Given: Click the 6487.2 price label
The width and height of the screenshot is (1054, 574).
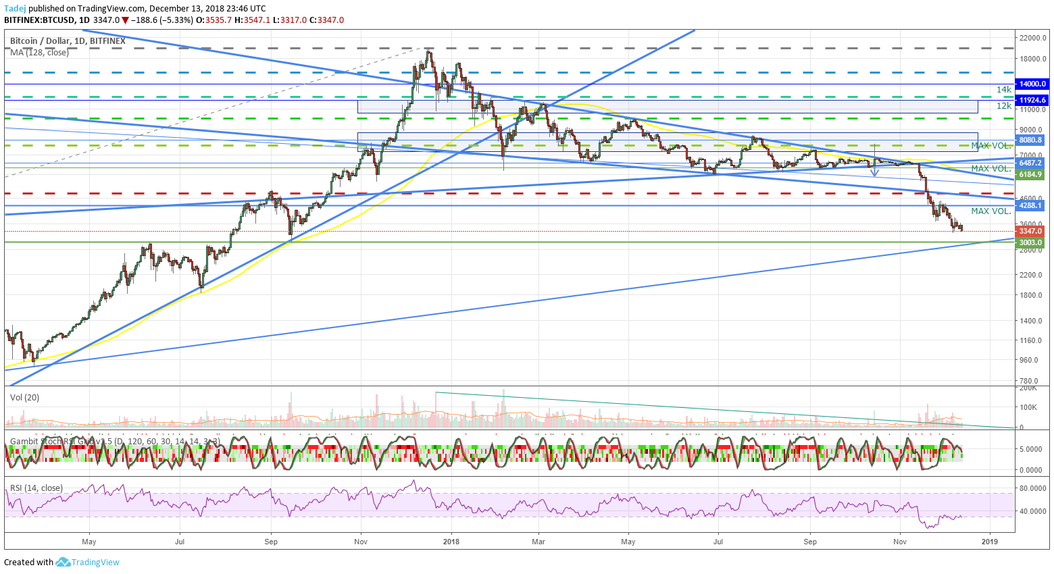Looking at the screenshot, I should tap(1030, 163).
